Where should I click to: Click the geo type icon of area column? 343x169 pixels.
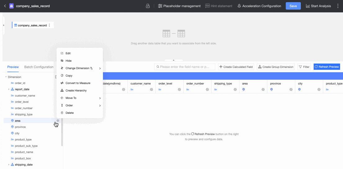[243, 89]
